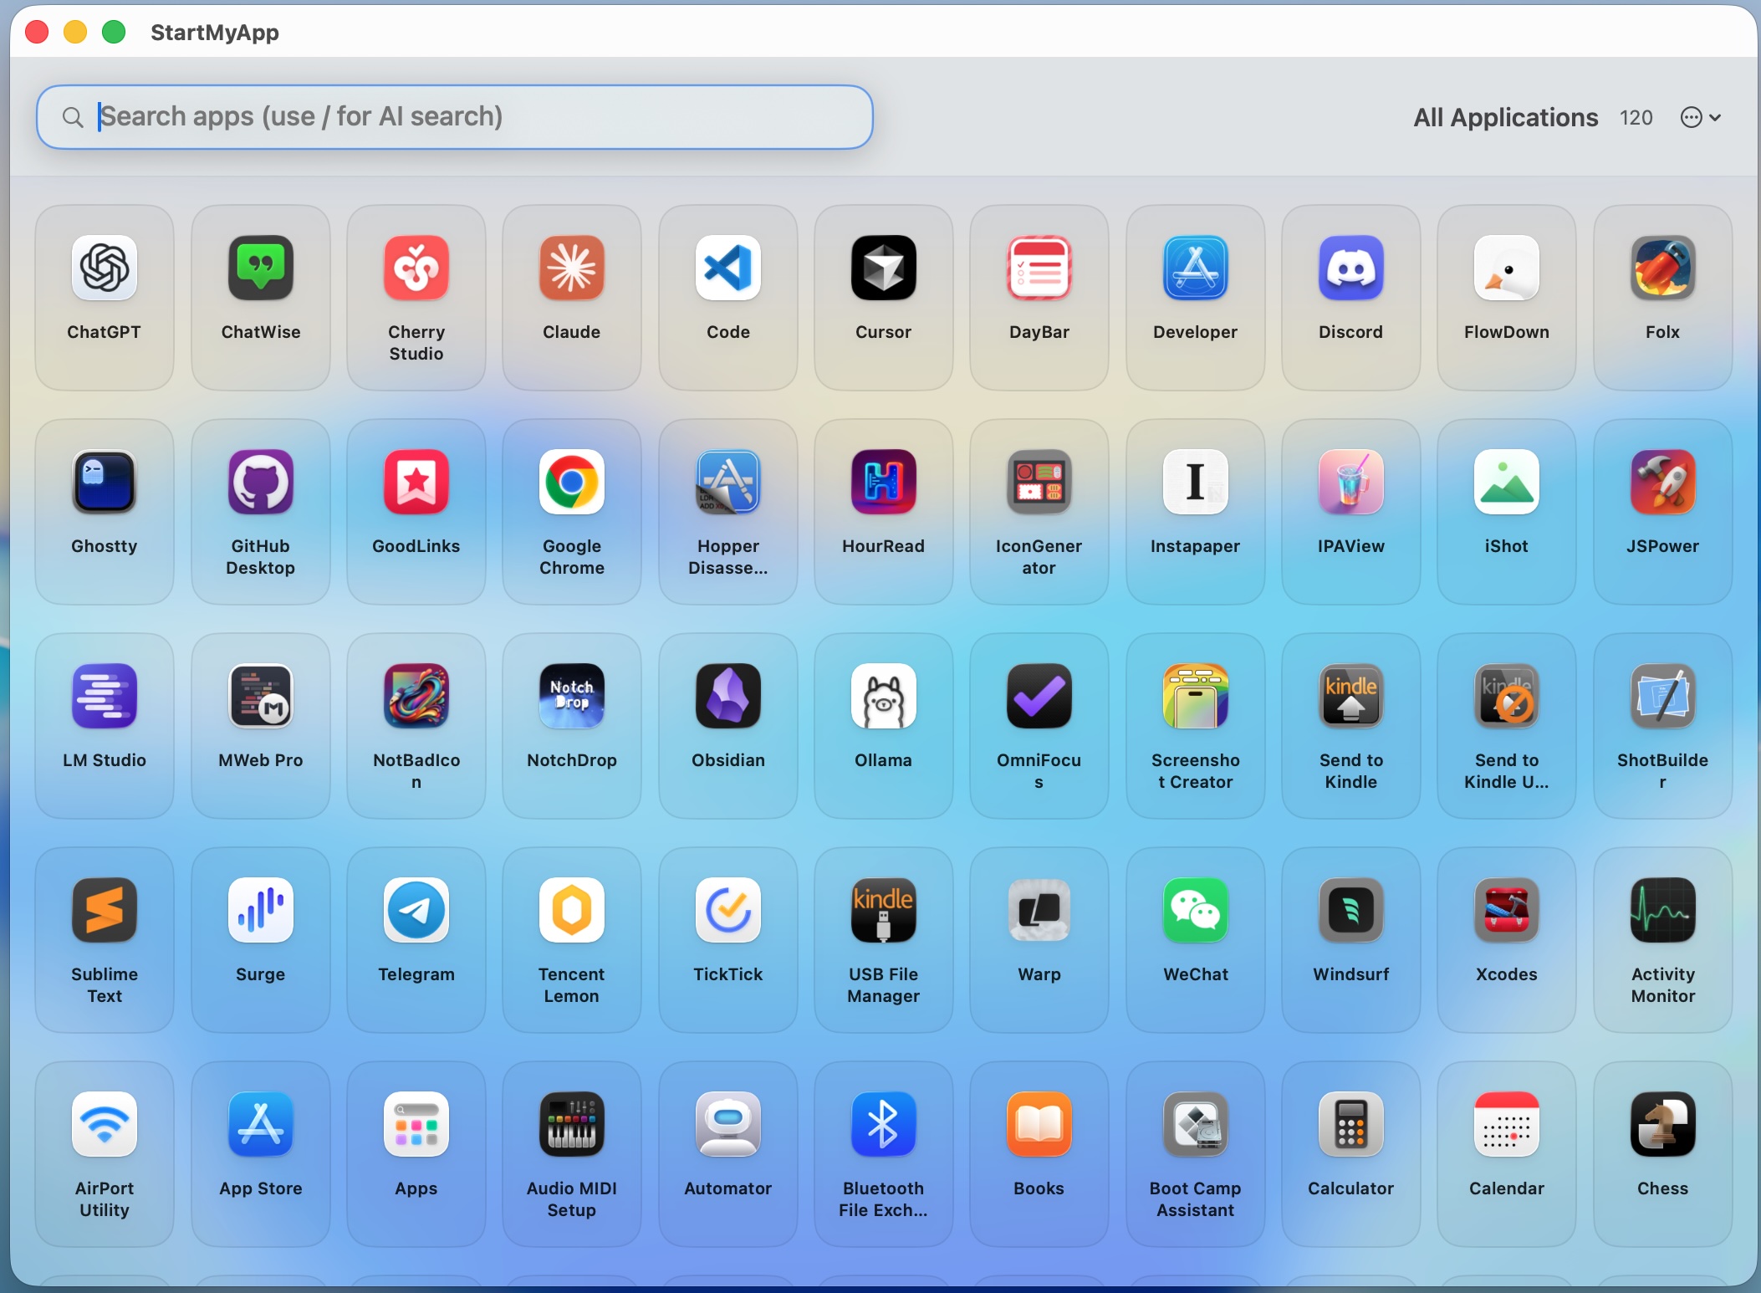
Task: Open the Chess game
Action: (1661, 1140)
